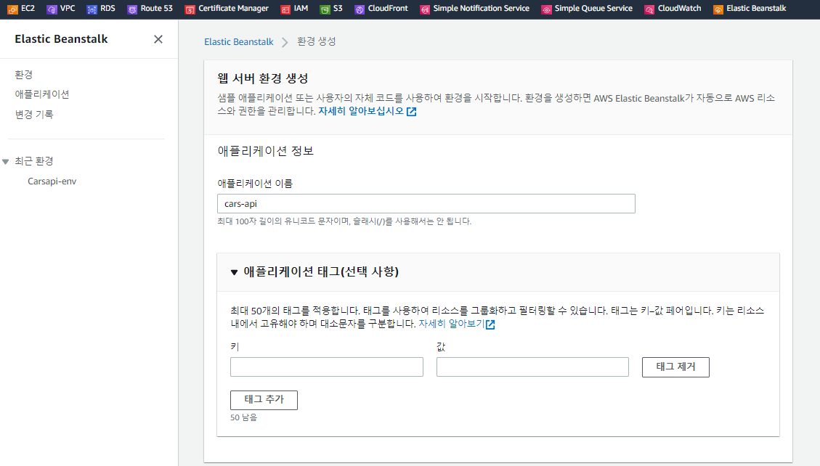Screen dimensions: 820x466
Task: Open Simple Notification Service icon
Action: point(425,9)
